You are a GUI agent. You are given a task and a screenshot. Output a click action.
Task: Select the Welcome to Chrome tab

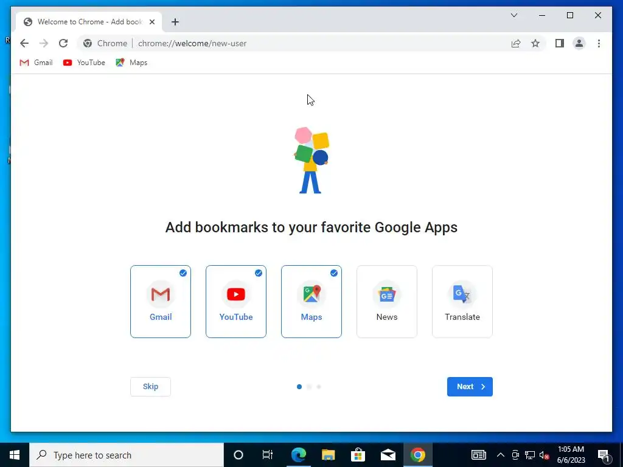[x=89, y=22]
